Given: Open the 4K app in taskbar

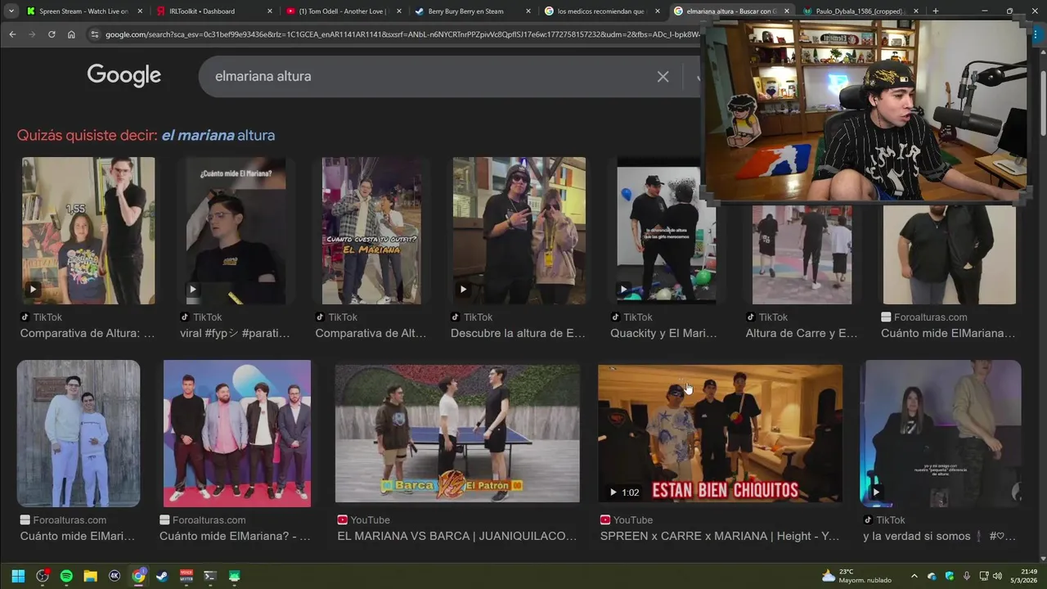Looking at the screenshot, I should 115,576.
